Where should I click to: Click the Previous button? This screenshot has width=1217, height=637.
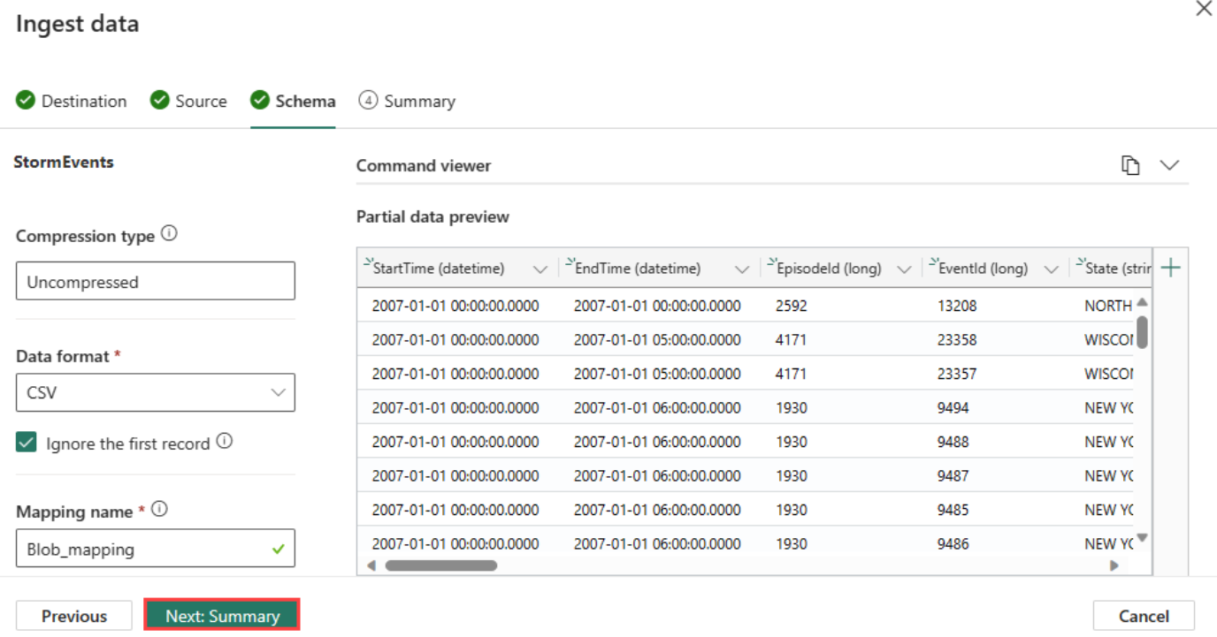click(73, 616)
